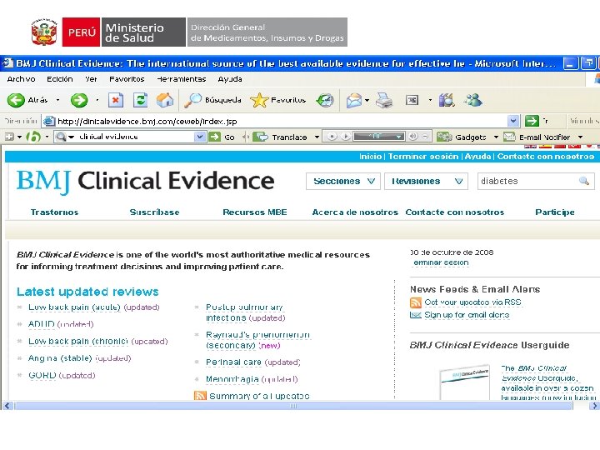Stop page loading with the red X icon
The width and height of the screenshot is (600, 450).
point(115,100)
